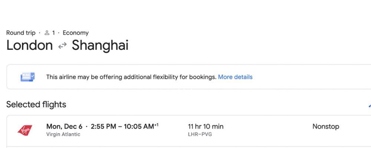The width and height of the screenshot is (371, 148).
Task: Click the blue ticket flexibility icon
Action: 27,77
